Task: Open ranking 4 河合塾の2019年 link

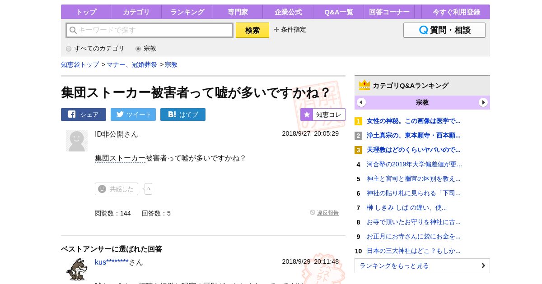Action: click(415, 164)
